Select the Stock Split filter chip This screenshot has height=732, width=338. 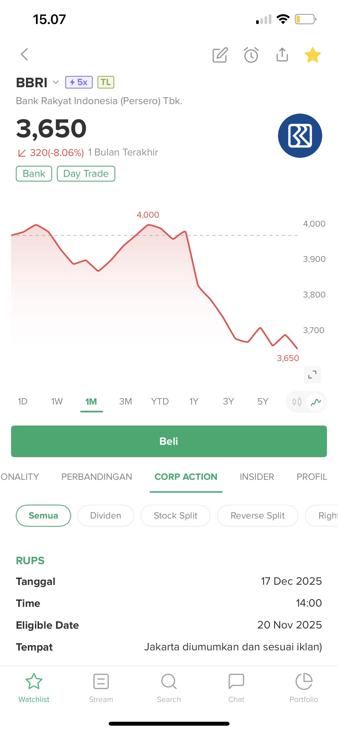tap(175, 515)
